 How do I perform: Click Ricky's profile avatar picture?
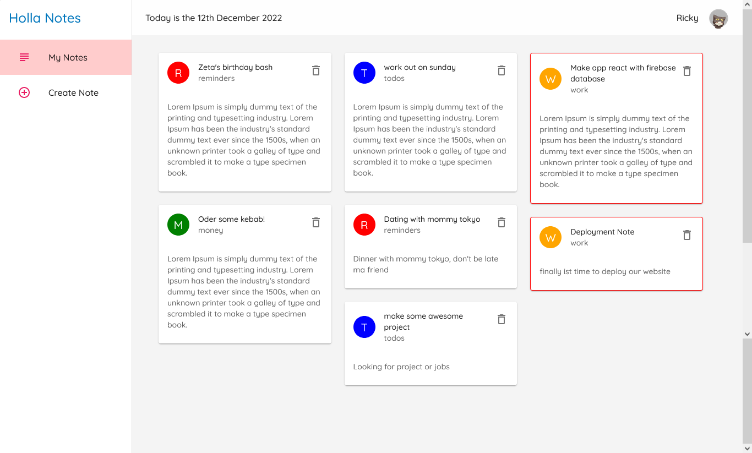coord(718,19)
